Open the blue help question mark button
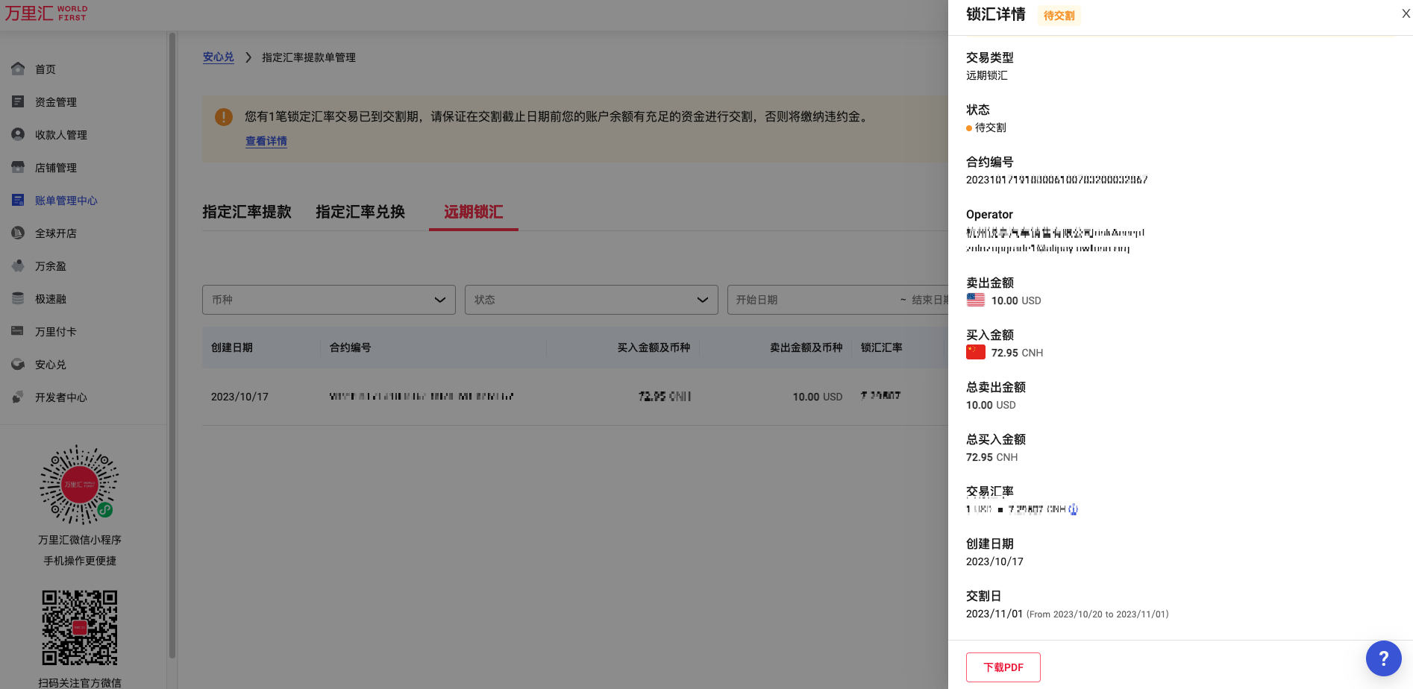The height and width of the screenshot is (689, 1413). (1383, 658)
